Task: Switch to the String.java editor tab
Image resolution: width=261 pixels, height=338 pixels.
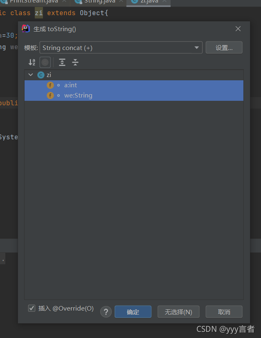Action: click(x=99, y=2)
